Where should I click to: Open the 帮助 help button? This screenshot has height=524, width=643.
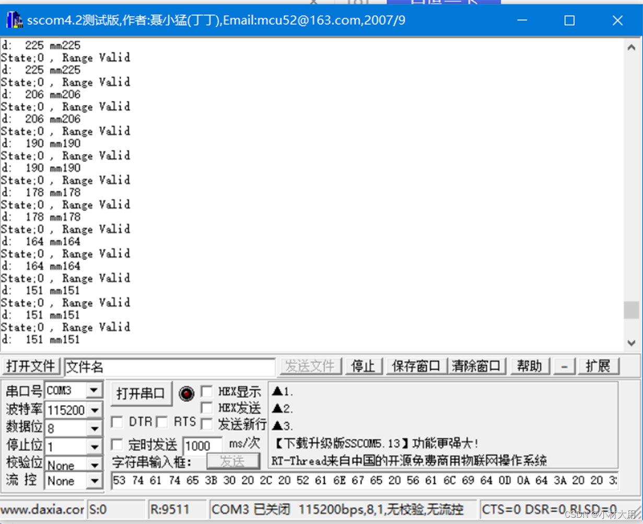tap(530, 367)
